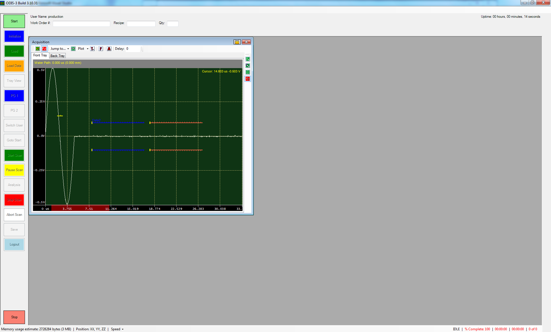This screenshot has width=551, height=332.
Task: Click the red waveform icon in Acquisition toolbar
Action: (x=44, y=49)
